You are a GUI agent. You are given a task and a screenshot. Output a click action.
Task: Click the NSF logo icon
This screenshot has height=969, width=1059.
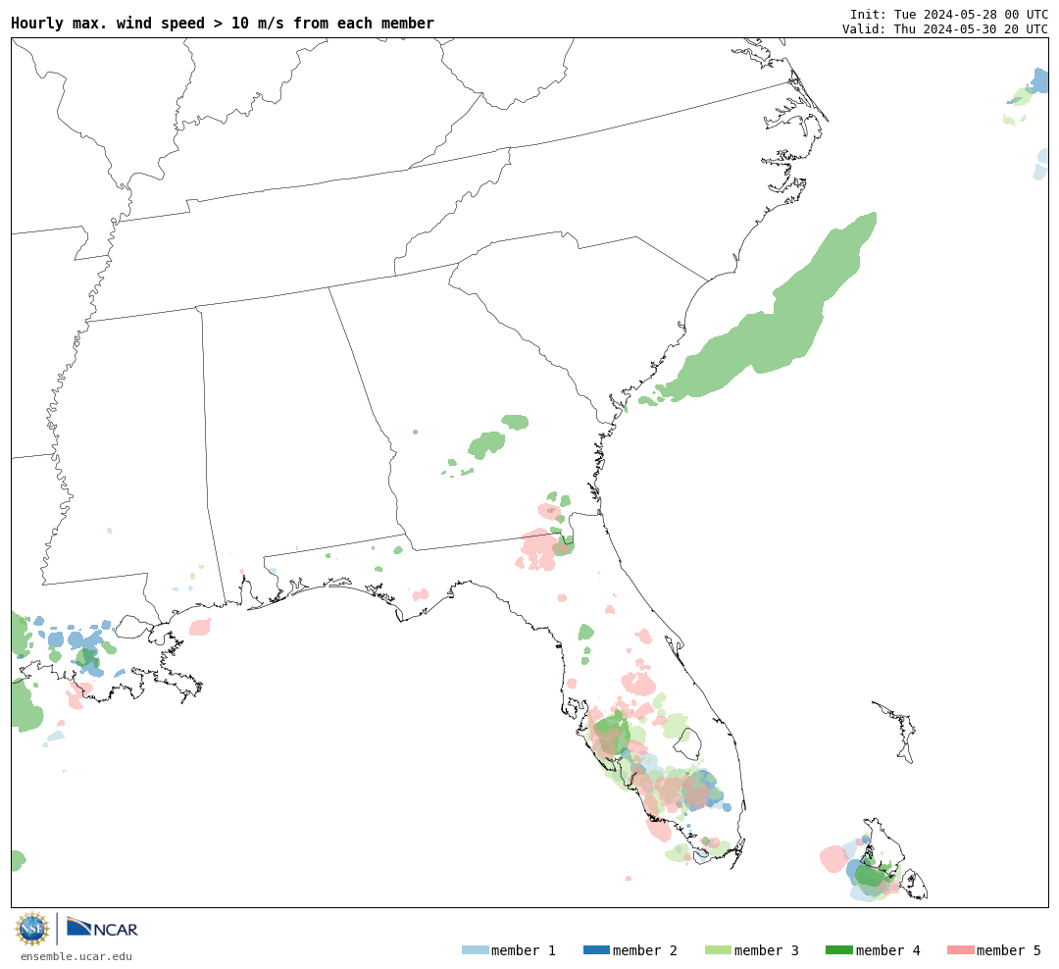pyautogui.click(x=31, y=929)
